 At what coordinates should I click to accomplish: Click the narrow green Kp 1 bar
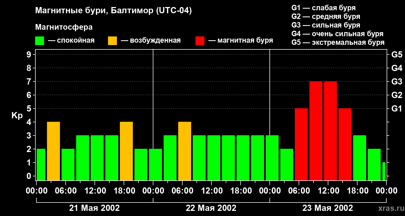coord(384,171)
